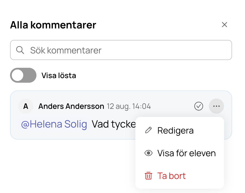
Task: Open the three-dot more options button
Action: [x=216, y=106]
